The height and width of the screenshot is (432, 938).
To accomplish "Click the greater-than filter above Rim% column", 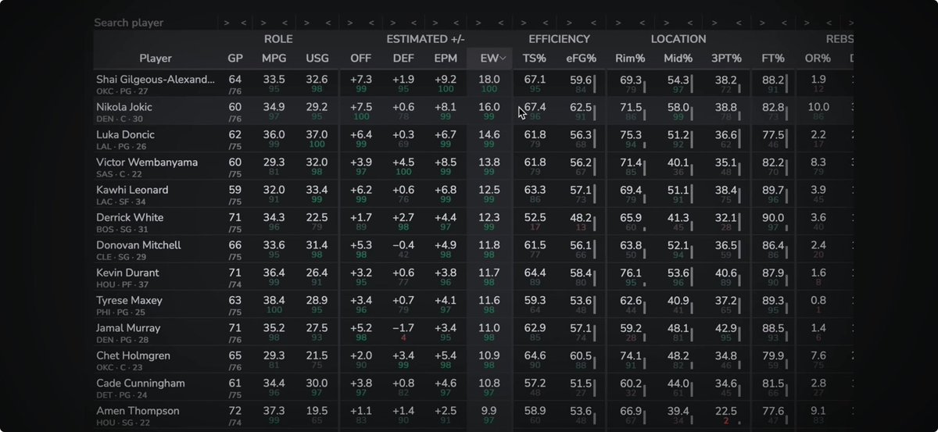I will (620, 23).
